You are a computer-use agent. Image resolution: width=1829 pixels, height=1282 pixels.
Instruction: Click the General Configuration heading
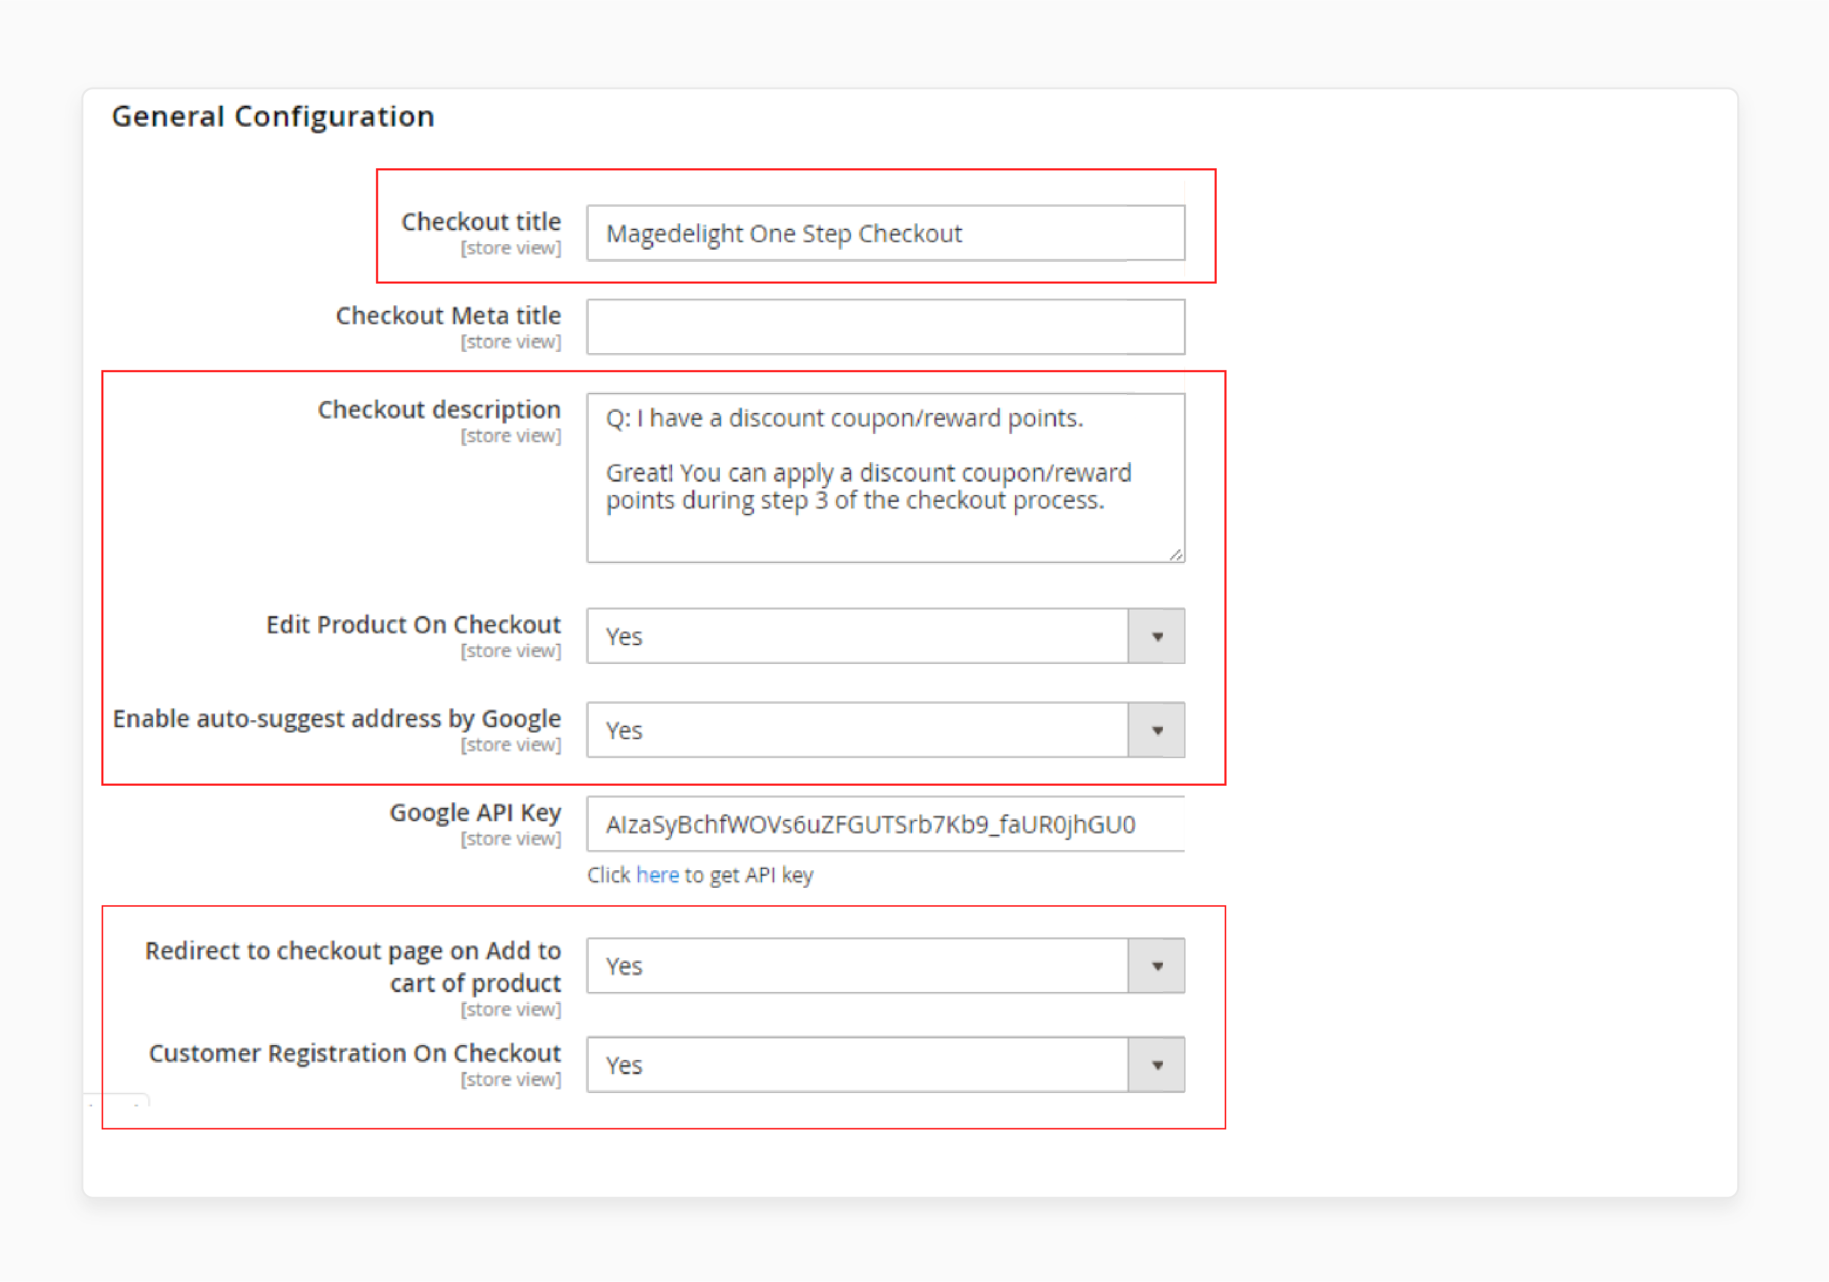pyautogui.click(x=273, y=117)
